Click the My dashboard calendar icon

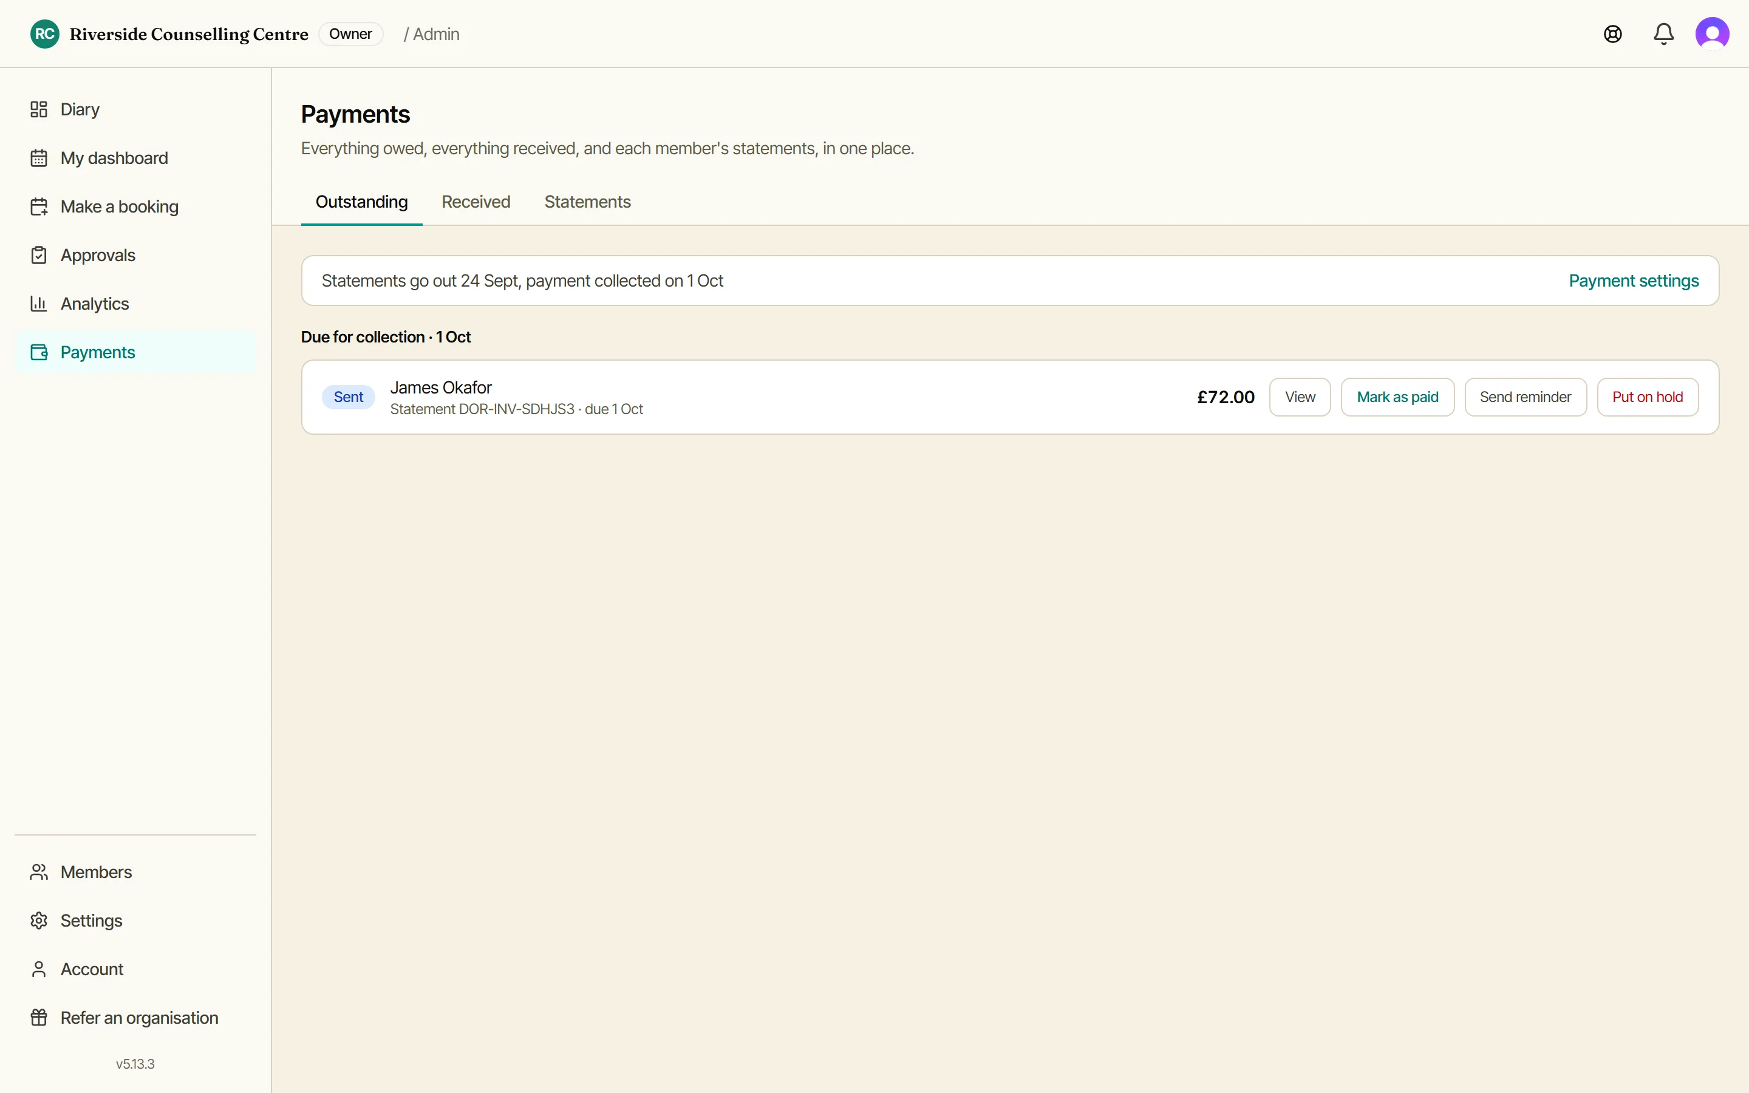pyautogui.click(x=39, y=158)
